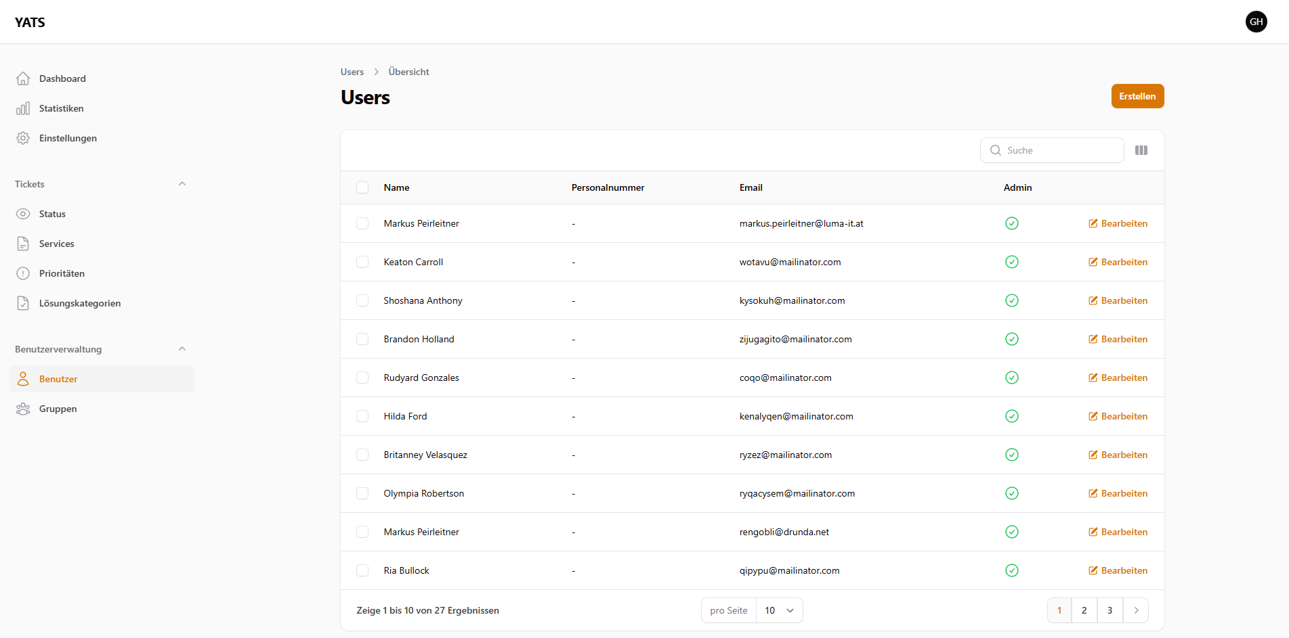Open Statistiken bar chart icon
The image size is (1289, 638).
coord(23,108)
